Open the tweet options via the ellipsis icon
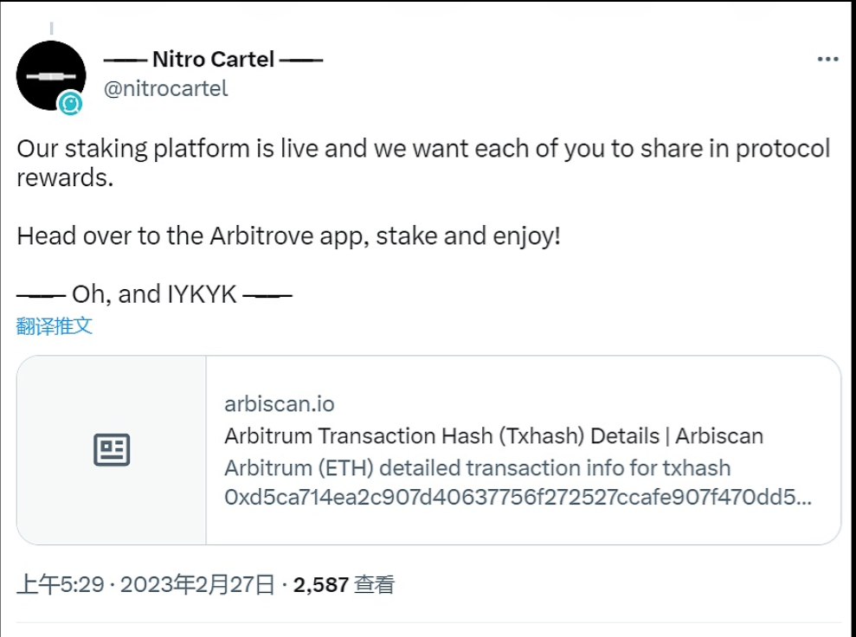856x637 pixels. pyautogui.click(x=828, y=58)
